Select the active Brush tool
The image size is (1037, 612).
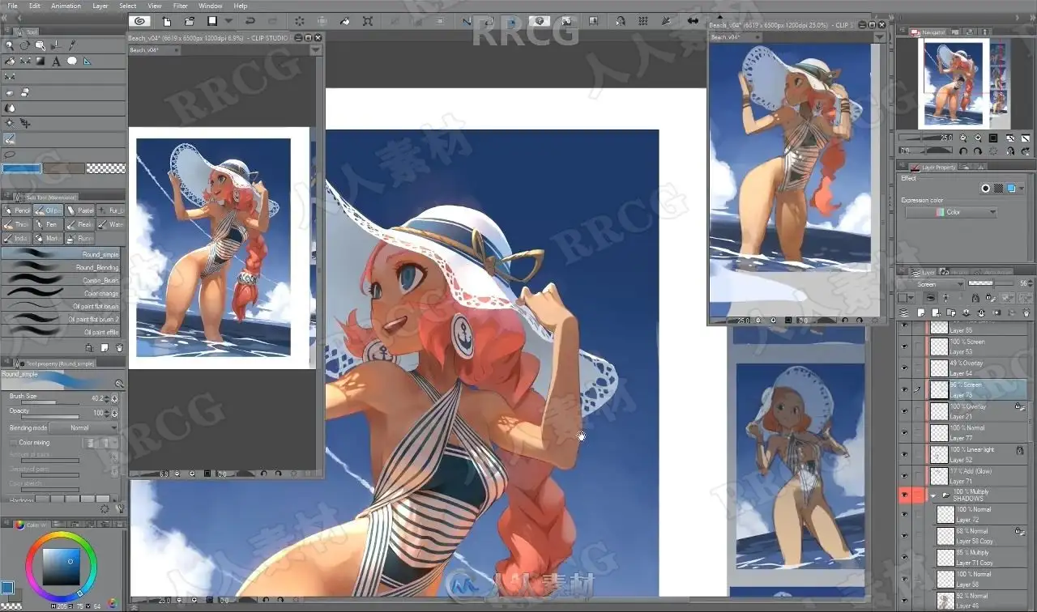point(10,138)
